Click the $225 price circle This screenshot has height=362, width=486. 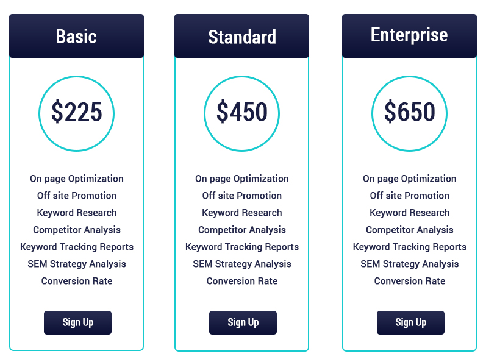pos(77,113)
